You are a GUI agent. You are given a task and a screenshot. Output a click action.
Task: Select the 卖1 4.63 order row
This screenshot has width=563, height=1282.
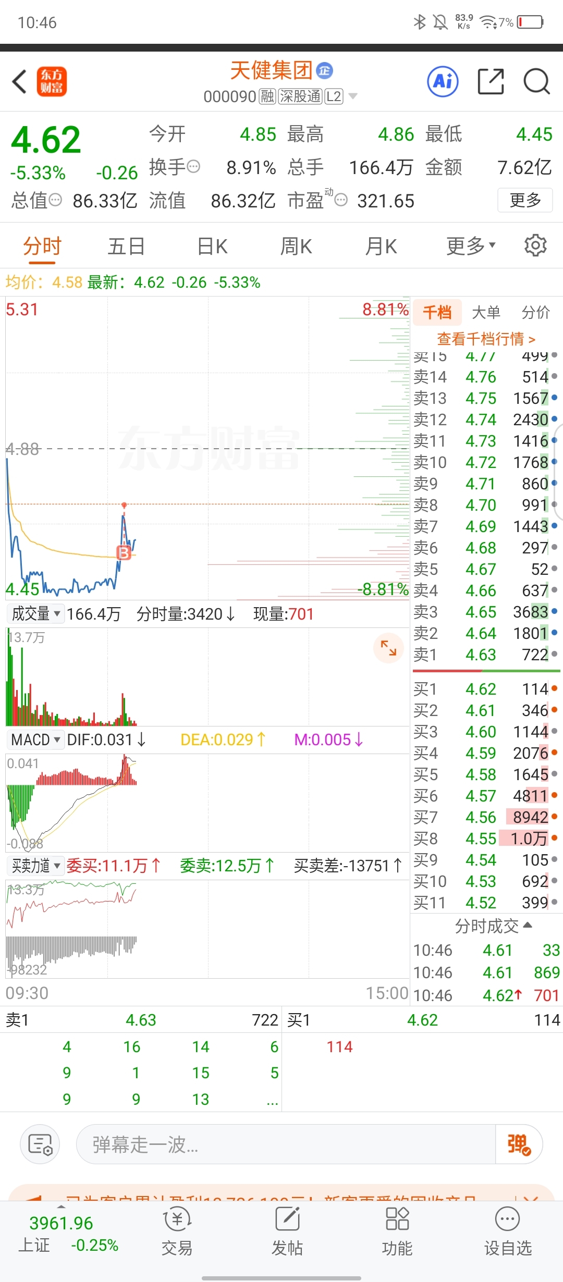coord(485,655)
